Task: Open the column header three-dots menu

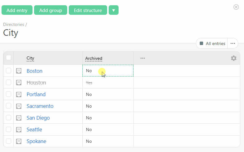Action: 142,58
